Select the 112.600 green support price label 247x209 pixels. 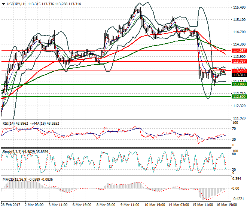[x=239, y=97]
